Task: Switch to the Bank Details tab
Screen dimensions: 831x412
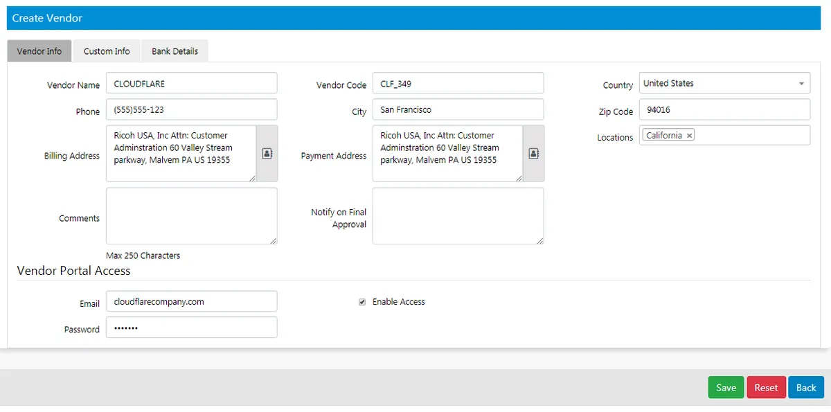Action: click(175, 51)
